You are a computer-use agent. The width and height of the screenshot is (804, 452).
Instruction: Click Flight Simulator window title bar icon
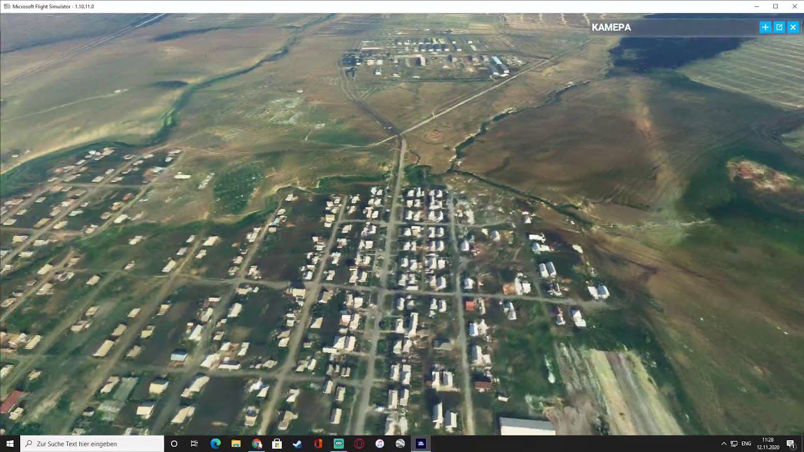point(7,6)
